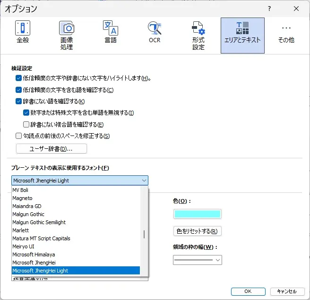Viewport: 310px width, 300px height.
Task: Select Microsoft Himalaya font
Action: [x=76, y=255]
